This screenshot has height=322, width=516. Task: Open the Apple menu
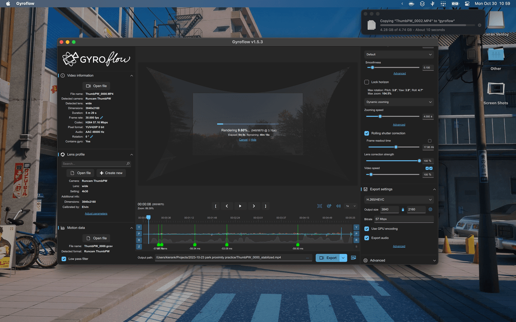(x=8, y=4)
